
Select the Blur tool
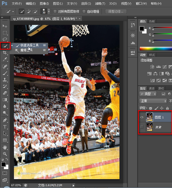5,106
